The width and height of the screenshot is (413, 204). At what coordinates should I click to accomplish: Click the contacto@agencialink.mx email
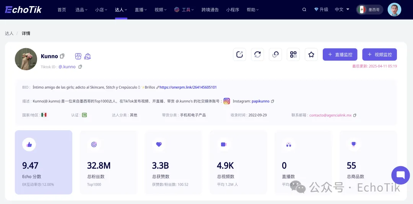coord(330,115)
